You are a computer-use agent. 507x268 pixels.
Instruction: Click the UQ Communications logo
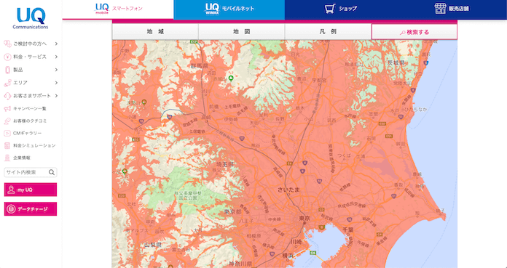(x=31, y=18)
